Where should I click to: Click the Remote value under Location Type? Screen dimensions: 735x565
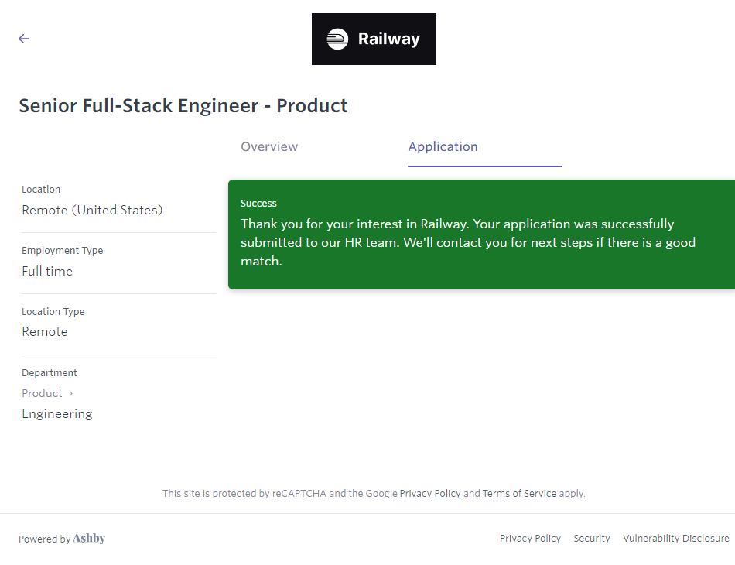[x=45, y=332]
